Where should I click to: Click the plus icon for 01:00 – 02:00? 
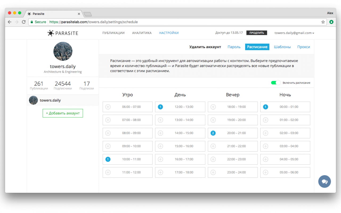coord(266,120)
